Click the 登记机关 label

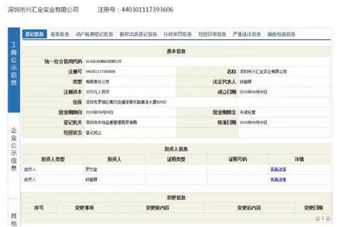click(x=73, y=122)
